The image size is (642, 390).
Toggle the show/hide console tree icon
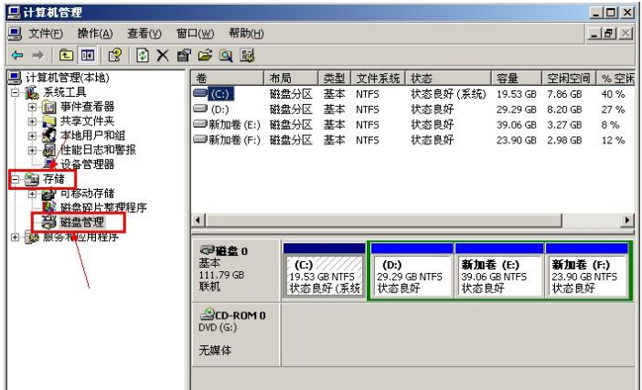click(x=87, y=56)
